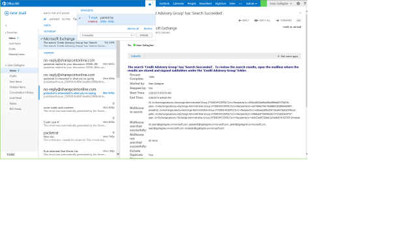
Task: Select the 'all' mail filter
Action: click(45, 19)
